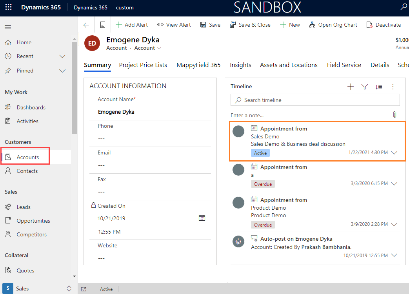This screenshot has width=409, height=294.
Task: Open timeline more options ellipsis
Action: [393, 87]
